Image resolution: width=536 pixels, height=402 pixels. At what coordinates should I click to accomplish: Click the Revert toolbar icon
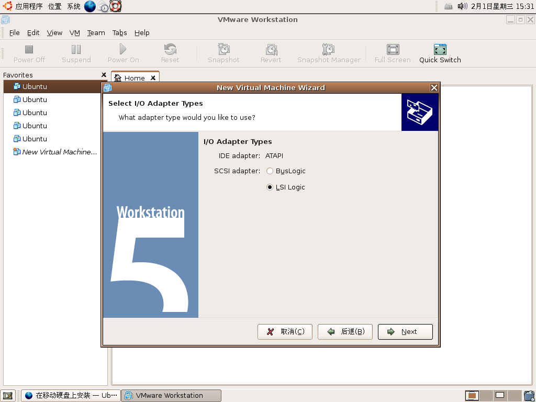pyautogui.click(x=271, y=49)
